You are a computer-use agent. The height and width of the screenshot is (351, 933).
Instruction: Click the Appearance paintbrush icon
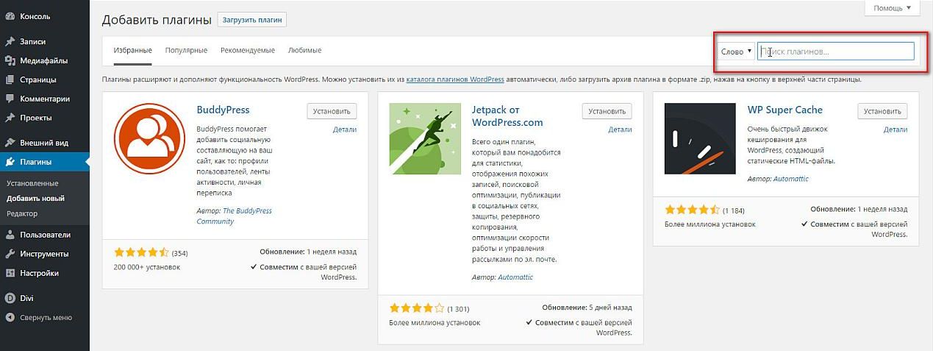coord(10,143)
